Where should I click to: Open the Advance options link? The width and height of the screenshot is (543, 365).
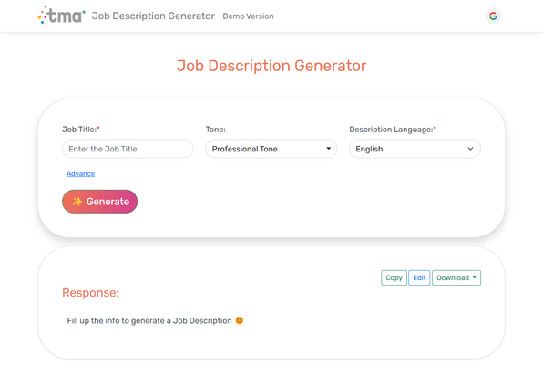[x=81, y=173]
